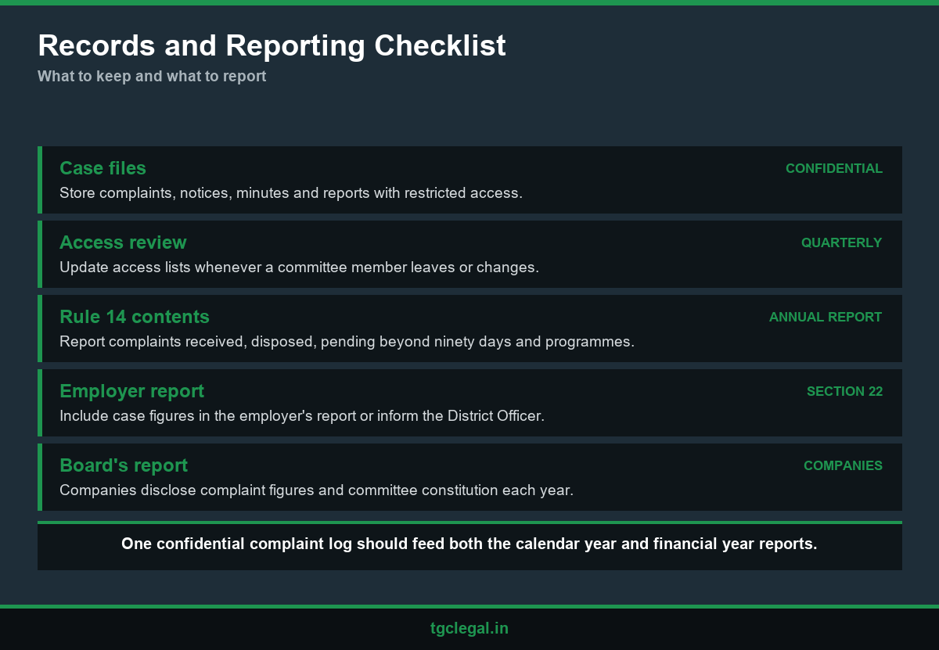Click the "QUARTERLY" tag
The image size is (939, 650).
point(841,242)
